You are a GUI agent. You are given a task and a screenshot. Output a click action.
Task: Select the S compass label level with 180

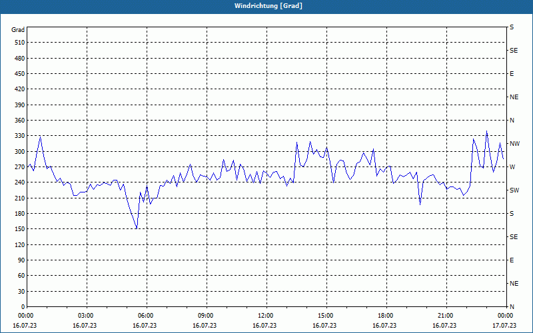click(x=512, y=214)
